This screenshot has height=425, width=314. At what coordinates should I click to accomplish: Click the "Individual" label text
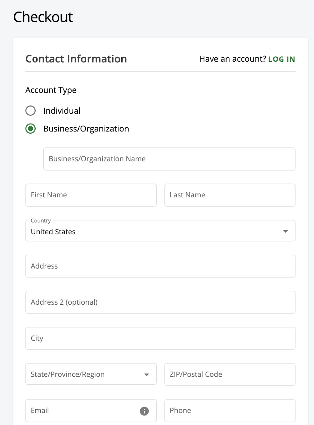coord(62,111)
